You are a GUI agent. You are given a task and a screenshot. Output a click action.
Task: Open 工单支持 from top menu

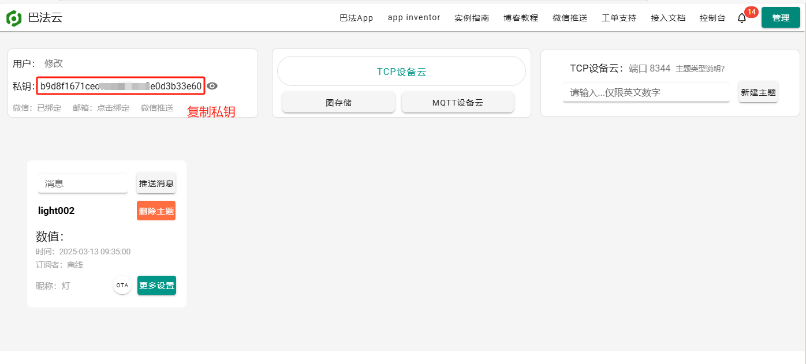coord(619,18)
